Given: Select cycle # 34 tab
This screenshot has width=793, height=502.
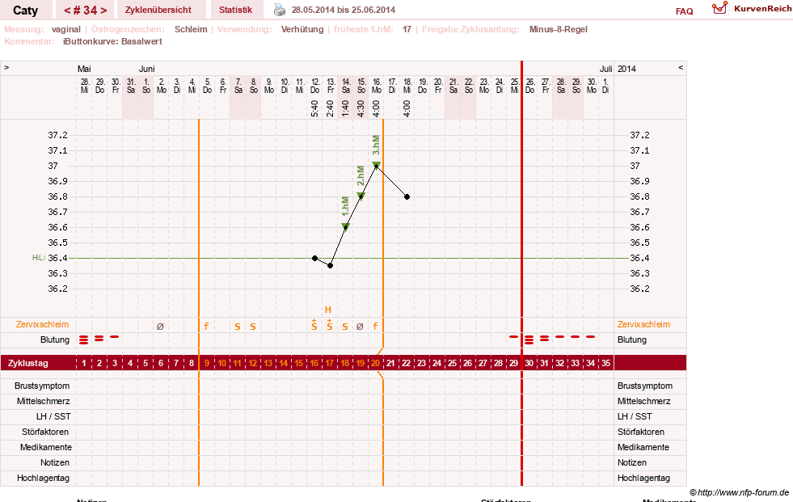Looking at the screenshot, I should point(85,11).
